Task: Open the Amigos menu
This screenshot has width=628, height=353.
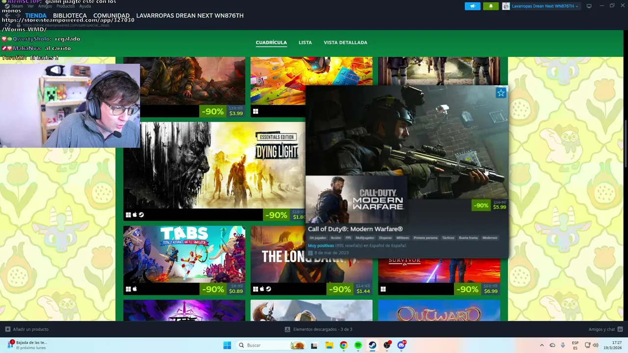Action: point(45,6)
